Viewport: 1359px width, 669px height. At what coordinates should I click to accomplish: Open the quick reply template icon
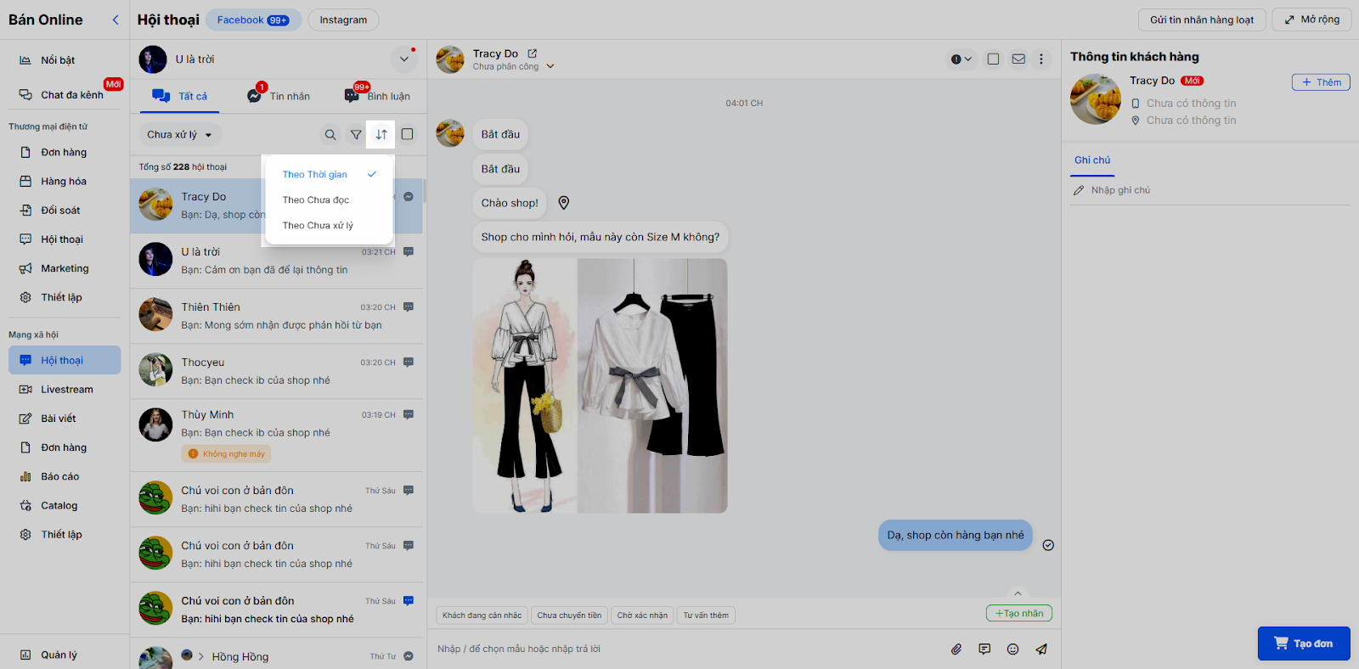(x=984, y=649)
